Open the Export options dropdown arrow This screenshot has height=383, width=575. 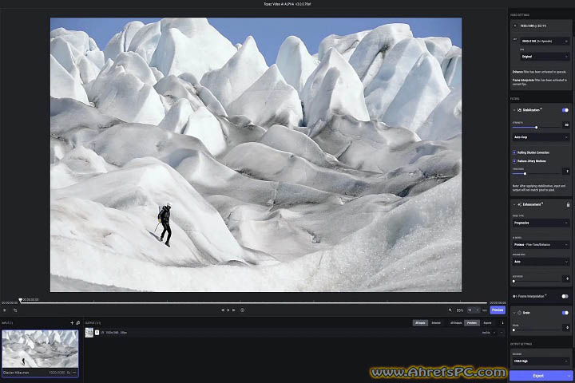569,376
